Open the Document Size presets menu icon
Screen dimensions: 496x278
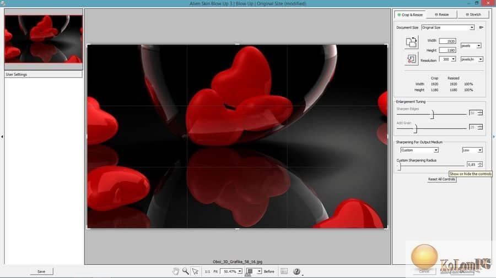[481, 27]
